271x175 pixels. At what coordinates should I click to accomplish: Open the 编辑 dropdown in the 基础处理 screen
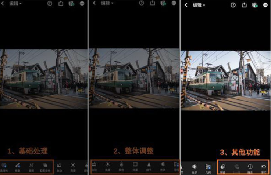click(x=15, y=3)
